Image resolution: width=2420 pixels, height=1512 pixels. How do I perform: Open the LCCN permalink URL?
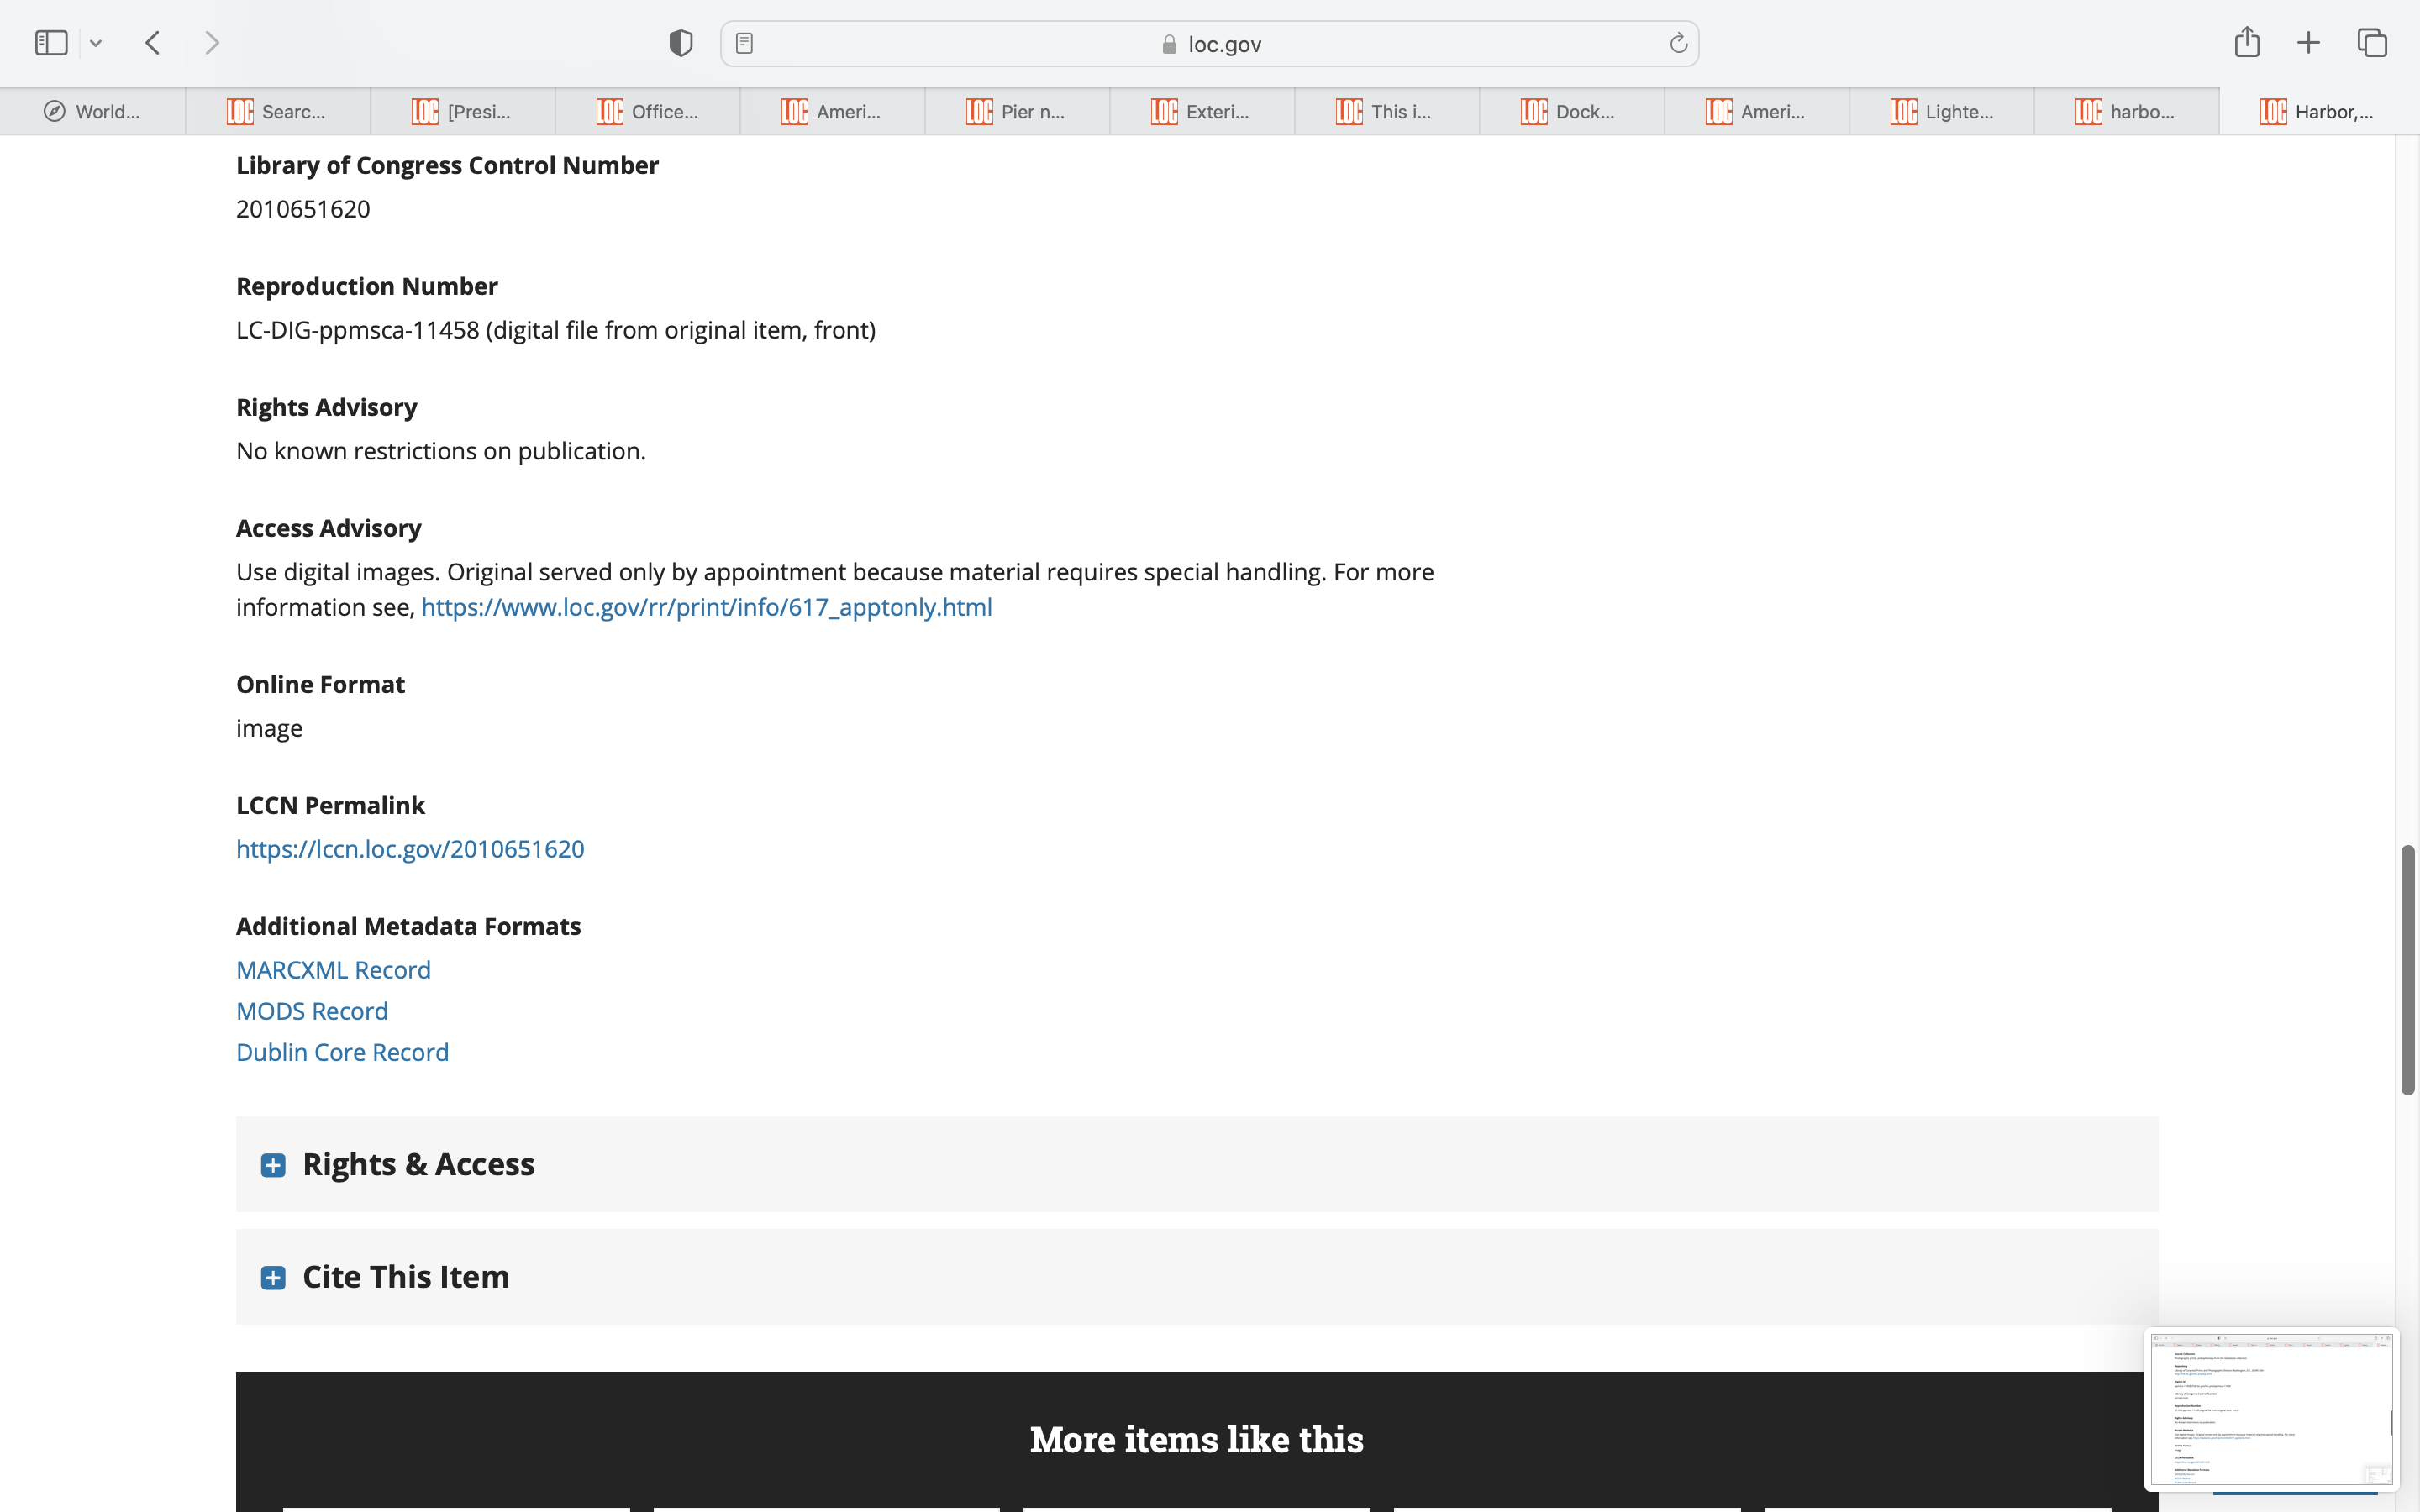pyautogui.click(x=410, y=849)
